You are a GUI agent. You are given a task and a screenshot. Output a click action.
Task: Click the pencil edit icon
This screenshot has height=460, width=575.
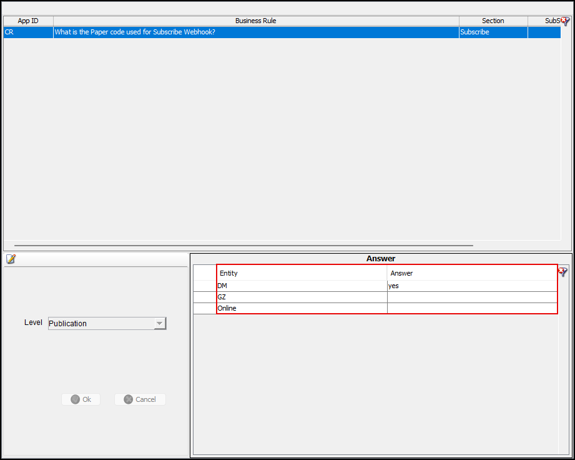(11, 259)
